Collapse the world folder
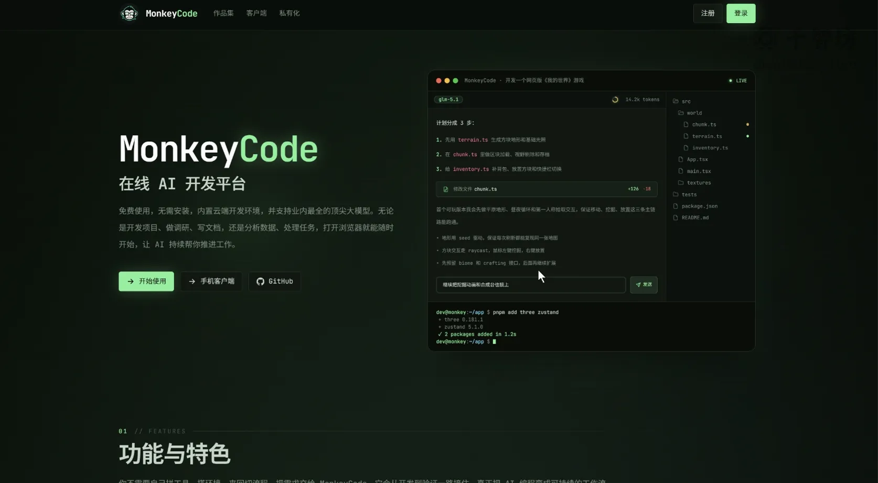The width and height of the screenshot is (878, 483). coord(690,113)
